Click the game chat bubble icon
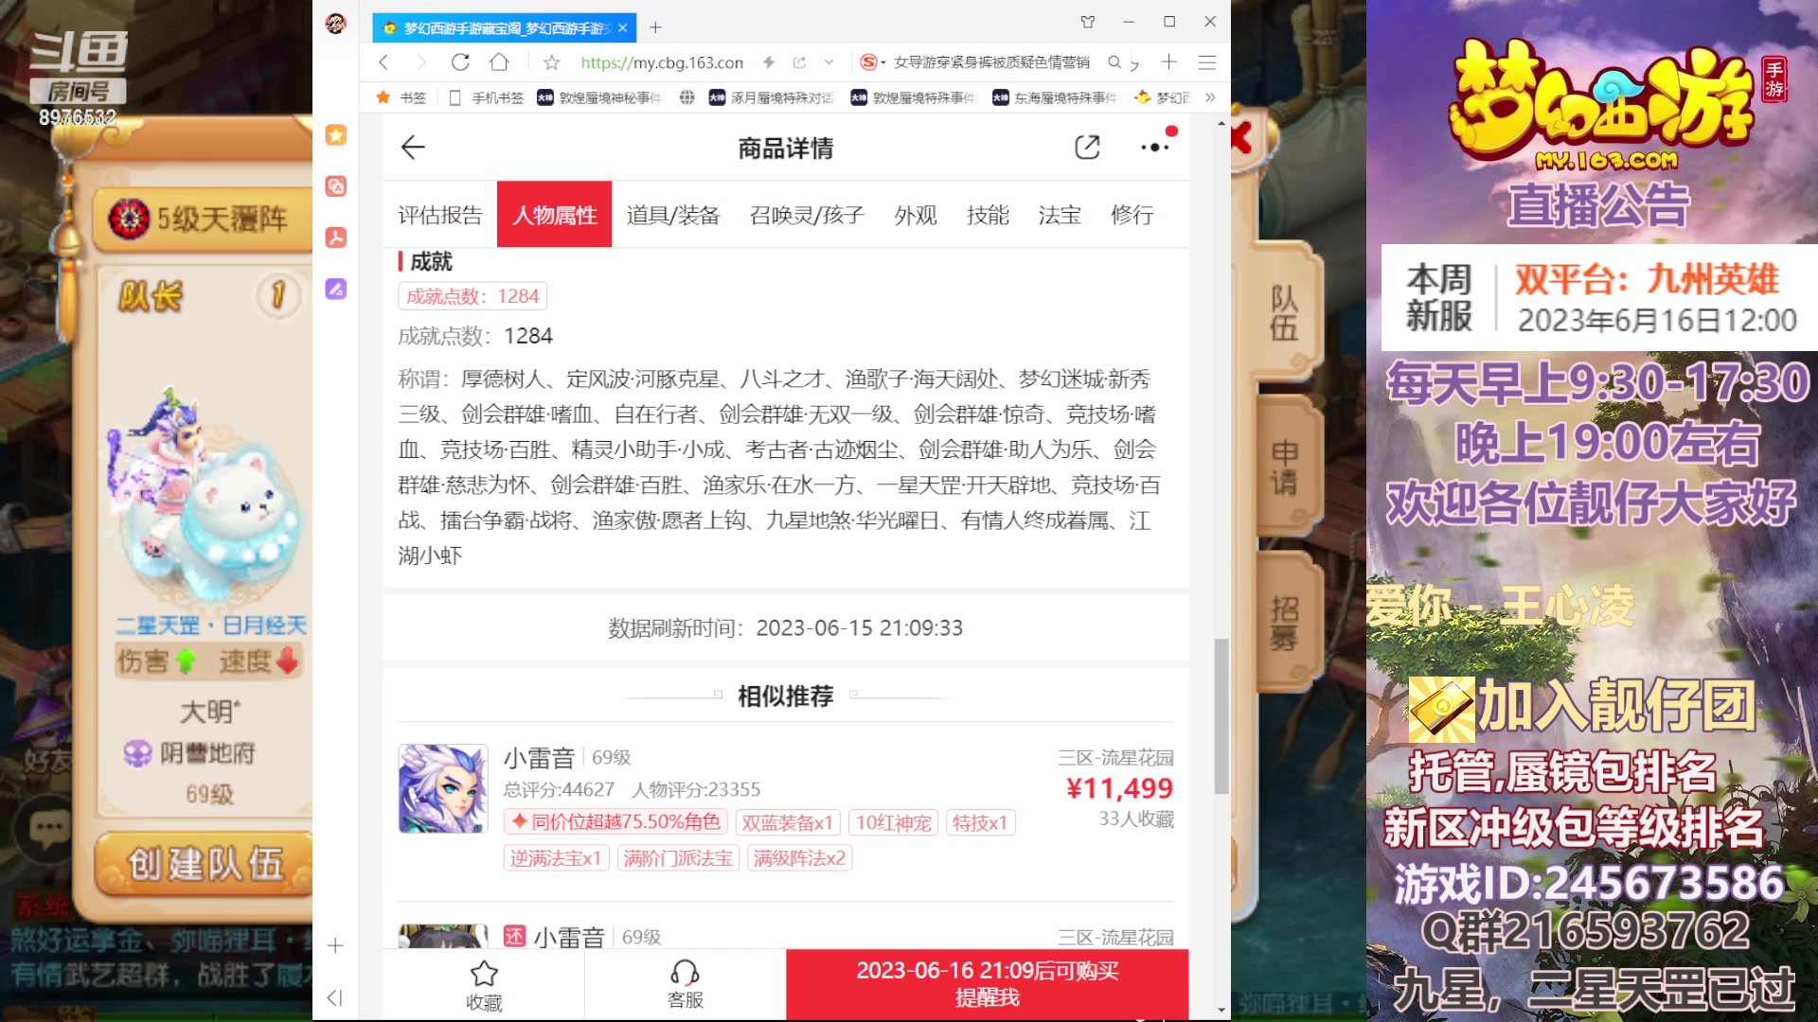The image size is (1818, 1022). point(49,828)
